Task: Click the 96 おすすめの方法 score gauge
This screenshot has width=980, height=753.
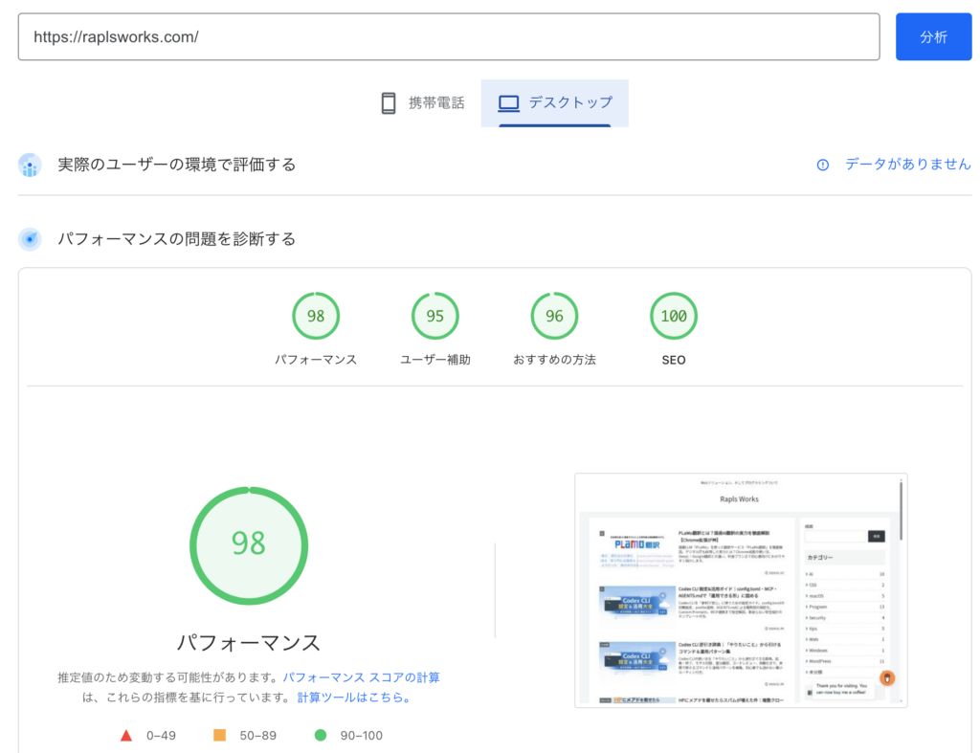Action: click(x=554, y=316)
